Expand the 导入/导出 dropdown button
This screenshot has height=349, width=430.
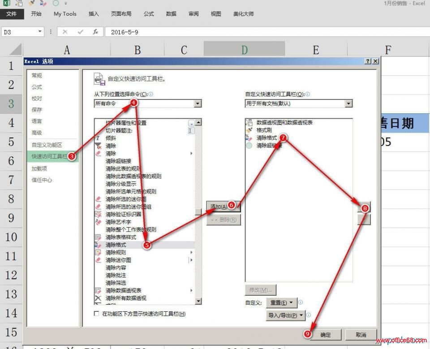pos(285,315)
